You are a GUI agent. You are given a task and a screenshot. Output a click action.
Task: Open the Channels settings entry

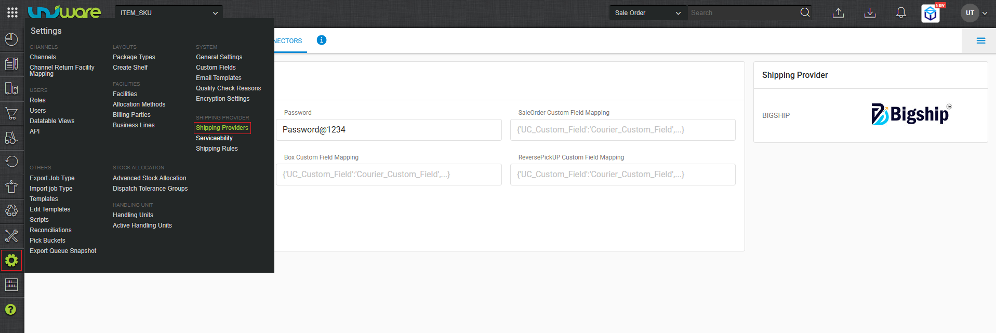tap(43, 57)
